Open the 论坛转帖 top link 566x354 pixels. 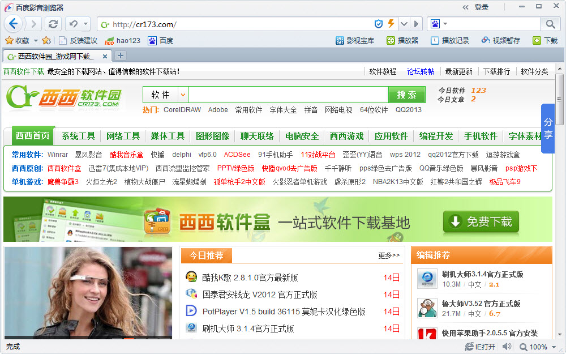click(x=421, y=71)
